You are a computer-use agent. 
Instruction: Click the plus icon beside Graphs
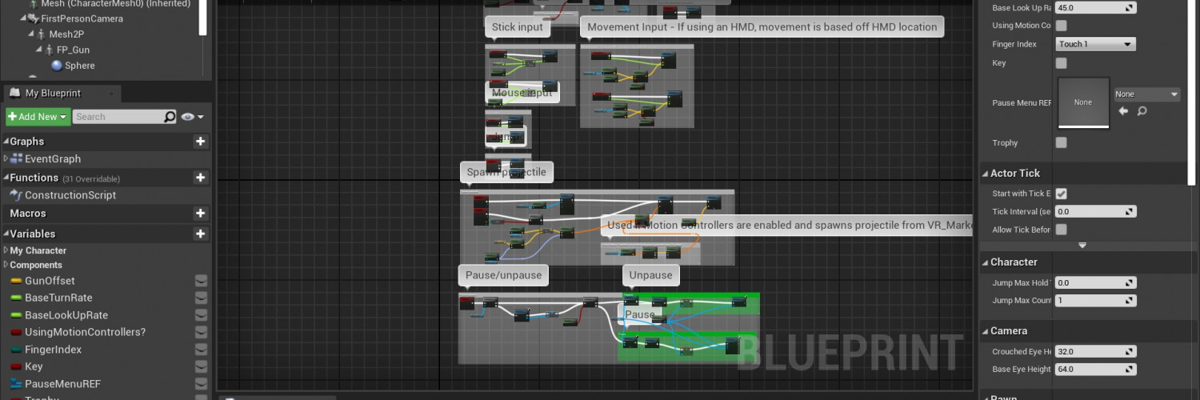tap(200, 142)
